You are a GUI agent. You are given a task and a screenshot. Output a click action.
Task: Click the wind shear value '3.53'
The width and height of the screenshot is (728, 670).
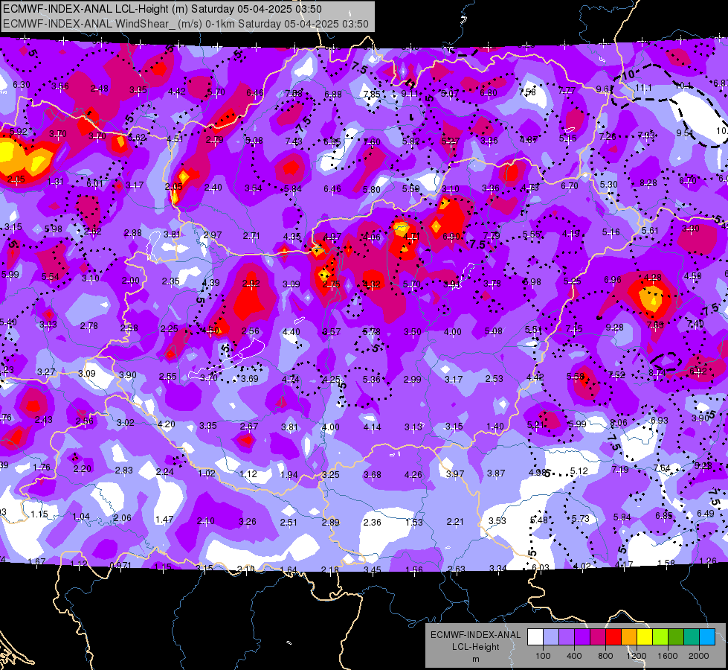(x=497, y=520)
